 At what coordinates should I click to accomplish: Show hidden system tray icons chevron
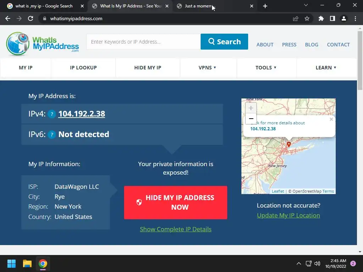click(x=299, y=263)
